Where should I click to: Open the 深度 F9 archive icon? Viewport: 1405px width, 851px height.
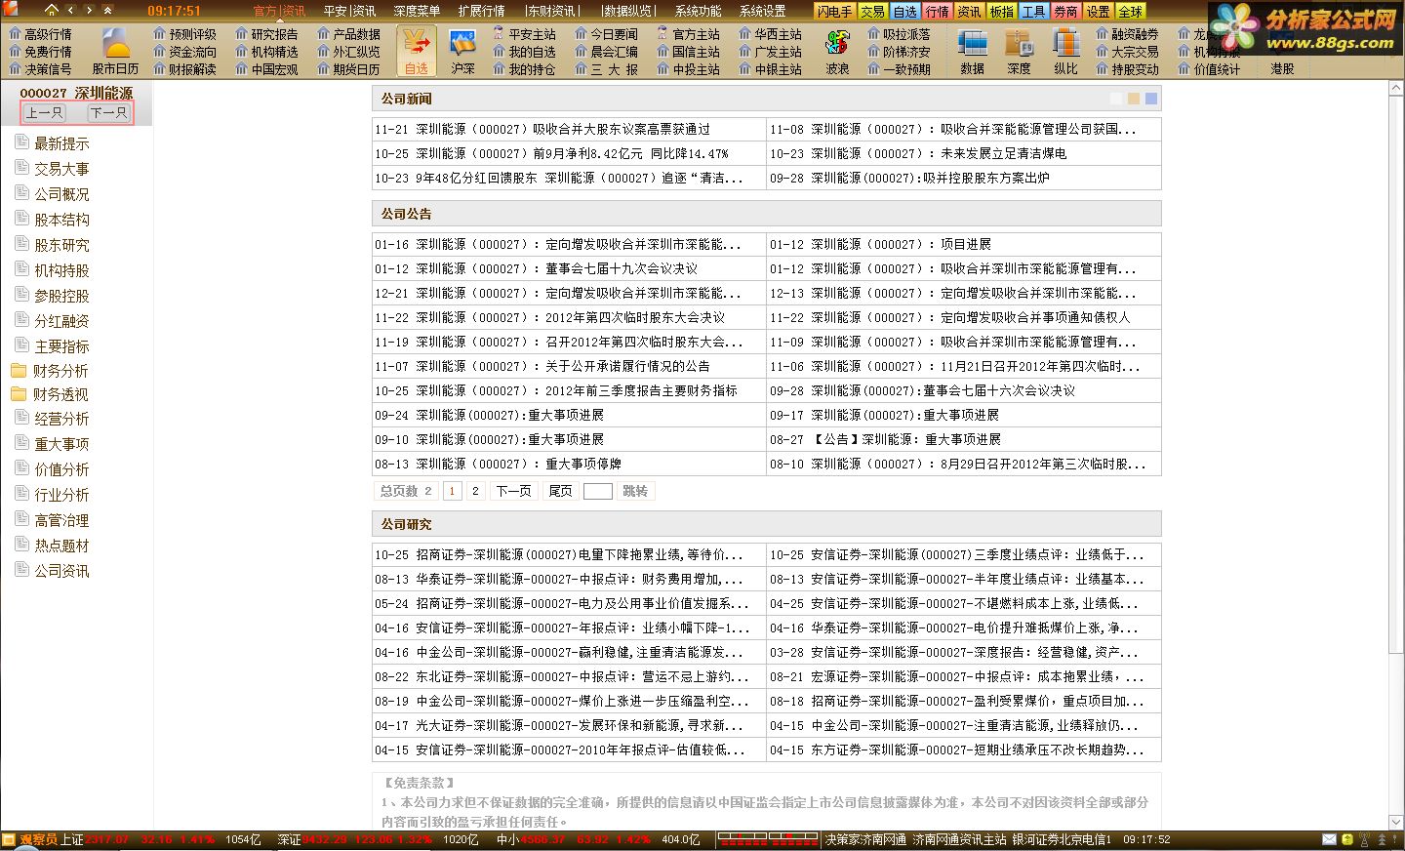click(x=1019, y=52)
